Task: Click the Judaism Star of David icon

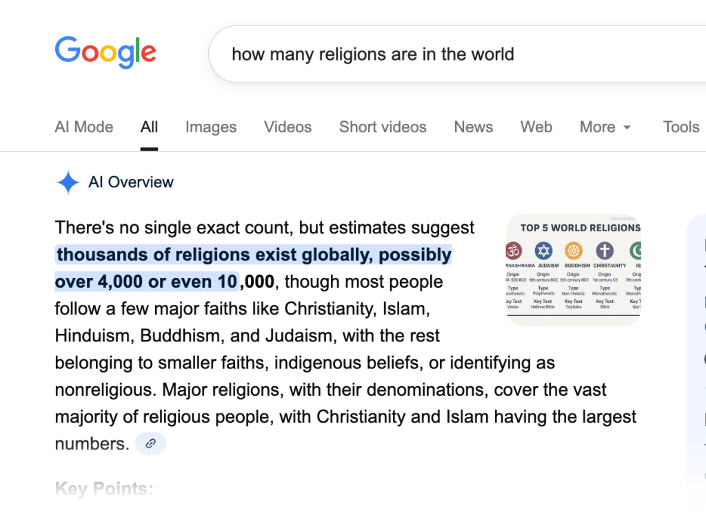Action: click(x=544, y=251)
